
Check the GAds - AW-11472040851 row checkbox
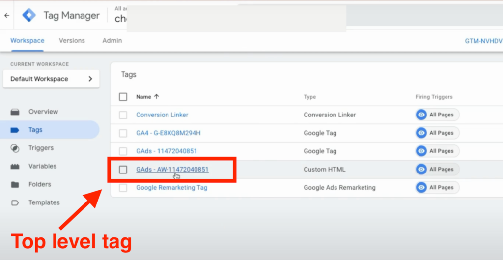(123, 170)
